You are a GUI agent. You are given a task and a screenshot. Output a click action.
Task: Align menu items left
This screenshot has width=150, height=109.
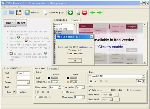37,92
